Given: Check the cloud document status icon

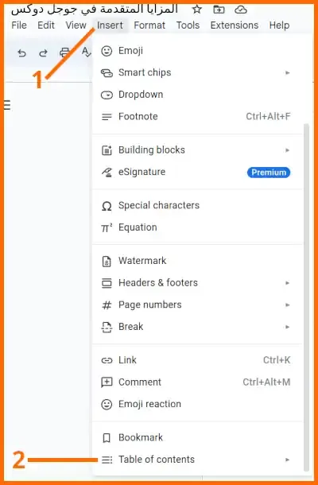Looking at the screenshot, I should 241,10.
